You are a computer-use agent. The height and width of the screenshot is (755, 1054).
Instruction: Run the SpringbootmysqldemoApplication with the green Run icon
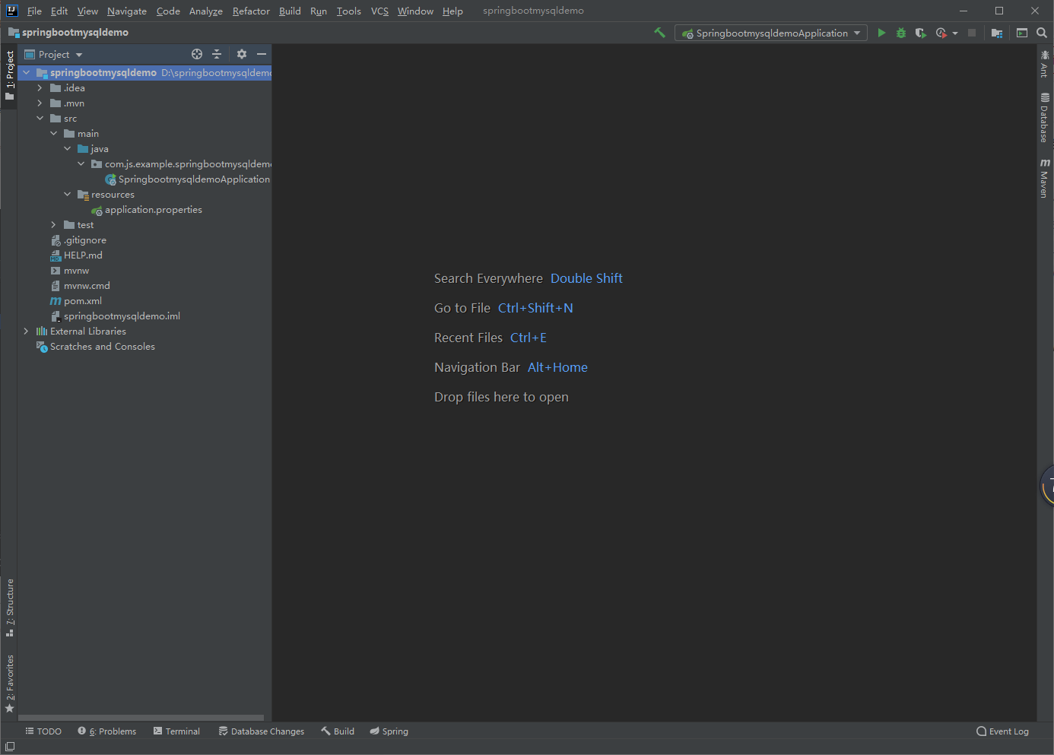(881, 33)
